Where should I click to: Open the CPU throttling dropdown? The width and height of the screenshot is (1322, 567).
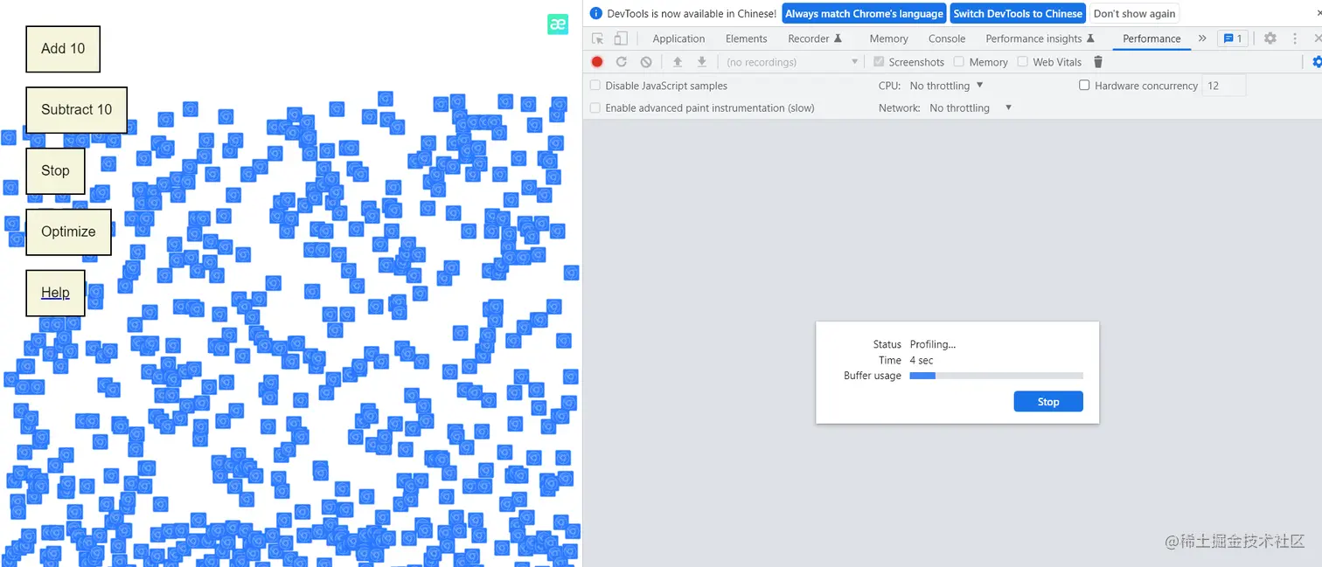pyautogui.click(x=947, y=86)
